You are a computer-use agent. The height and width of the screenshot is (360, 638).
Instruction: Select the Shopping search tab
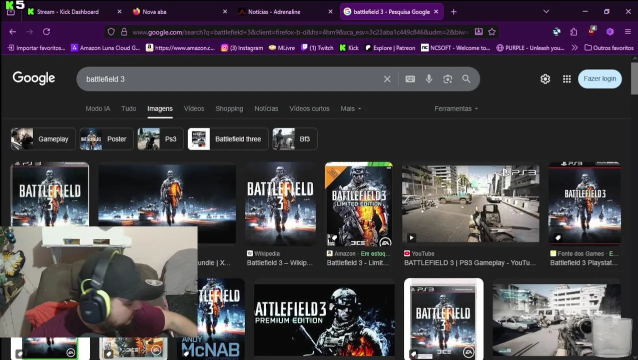[229, 108]
